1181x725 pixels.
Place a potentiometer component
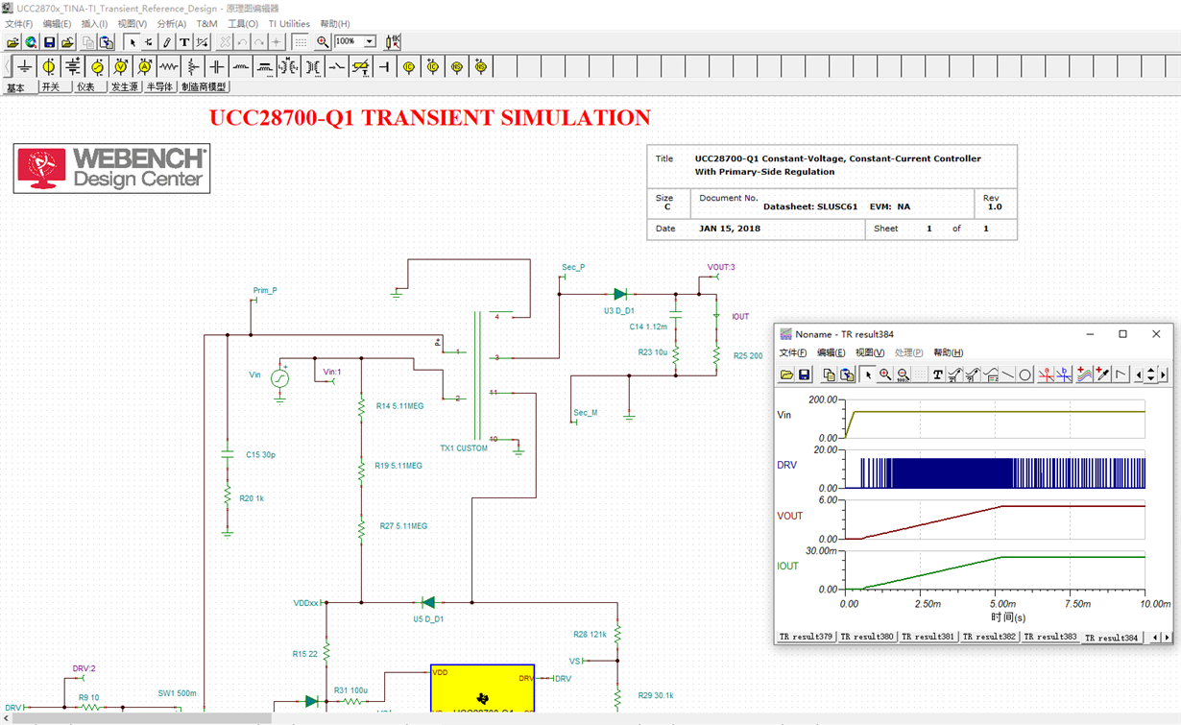point(192,66)
